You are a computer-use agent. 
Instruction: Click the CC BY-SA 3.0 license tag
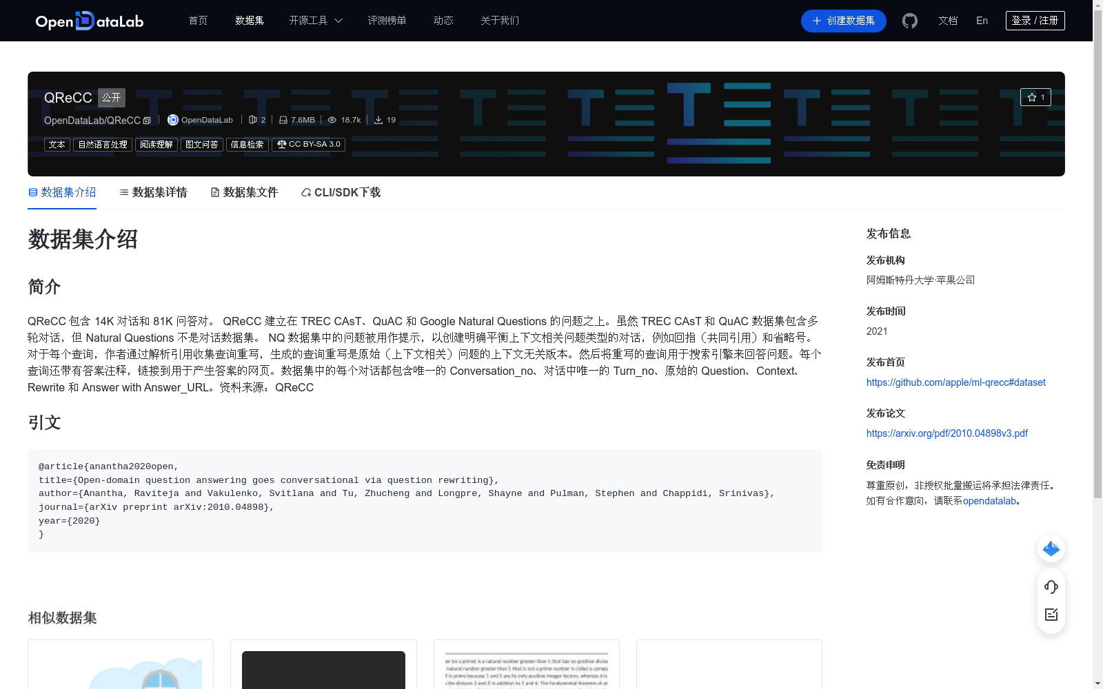[x=309, y=145]
